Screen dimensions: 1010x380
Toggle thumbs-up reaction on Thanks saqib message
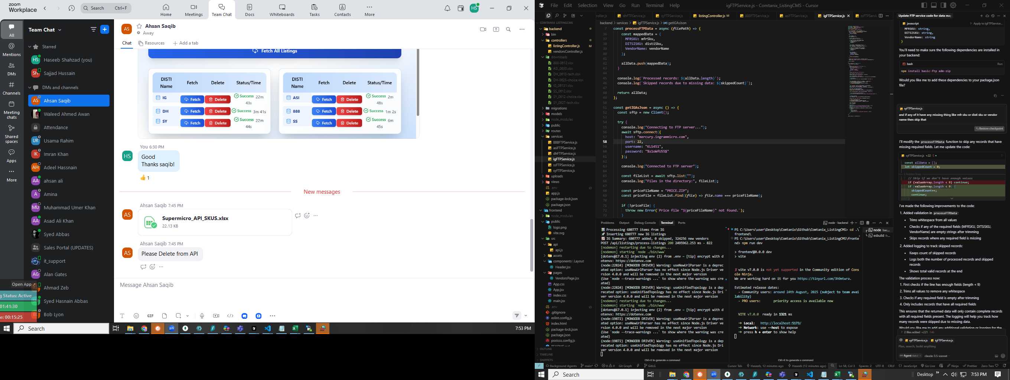(145, 178)
